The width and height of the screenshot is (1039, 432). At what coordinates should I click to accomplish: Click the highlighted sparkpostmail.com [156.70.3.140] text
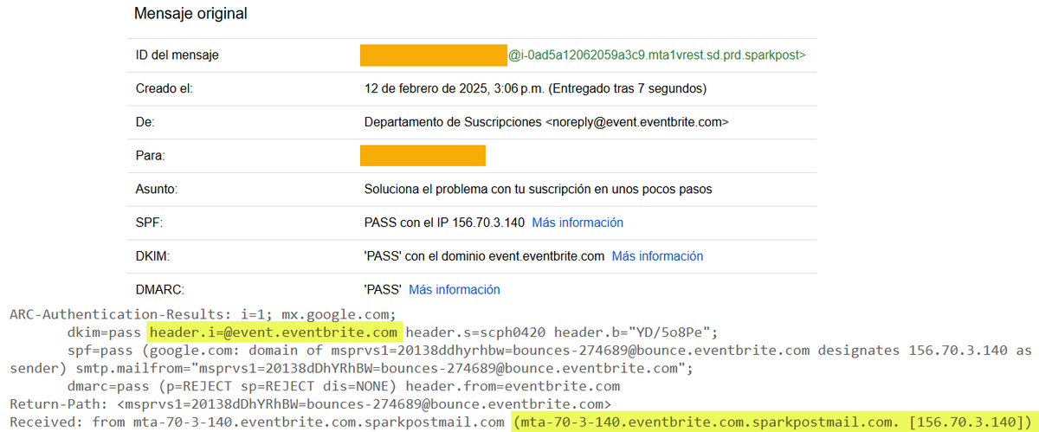pyautogui.click(x=771, y=422)
